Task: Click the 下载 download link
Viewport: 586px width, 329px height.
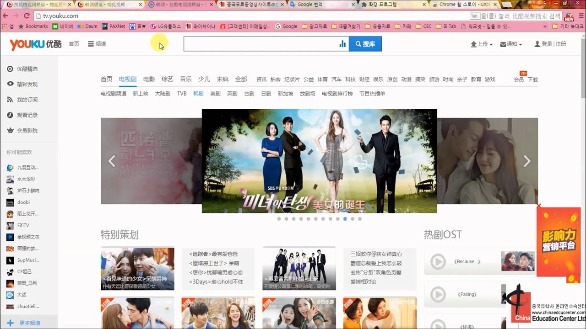Action: click(532, 80)
